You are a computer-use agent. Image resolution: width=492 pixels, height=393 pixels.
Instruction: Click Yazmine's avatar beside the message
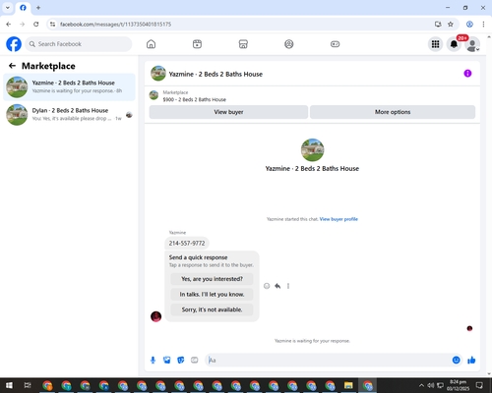155,316
